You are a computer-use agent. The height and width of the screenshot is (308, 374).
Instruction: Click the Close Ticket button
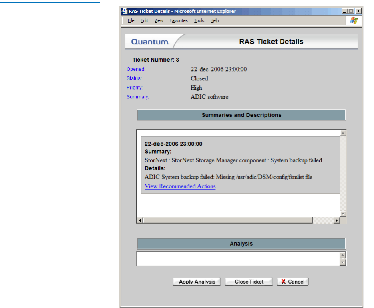point(249,282)
